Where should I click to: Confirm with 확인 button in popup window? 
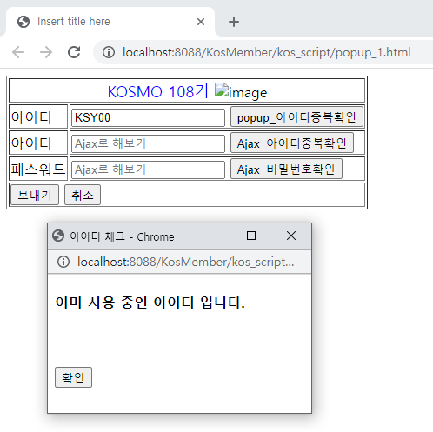(73, 377)
